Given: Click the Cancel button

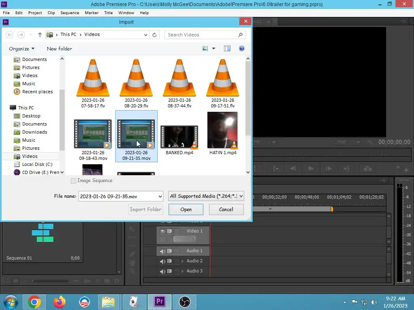Looking at the screenshot, I should pyautogui.click(x=226, y=209).
